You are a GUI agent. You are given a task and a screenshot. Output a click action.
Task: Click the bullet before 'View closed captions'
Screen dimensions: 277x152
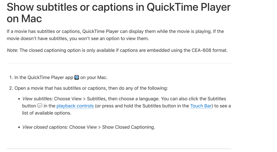pyautogui.click(x=19, y=127)
